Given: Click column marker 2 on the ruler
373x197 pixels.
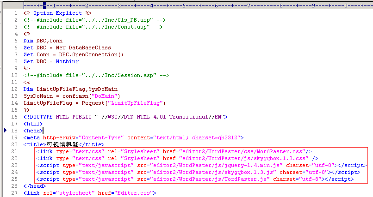Looking at the screenshot, I should coord(87,5).
